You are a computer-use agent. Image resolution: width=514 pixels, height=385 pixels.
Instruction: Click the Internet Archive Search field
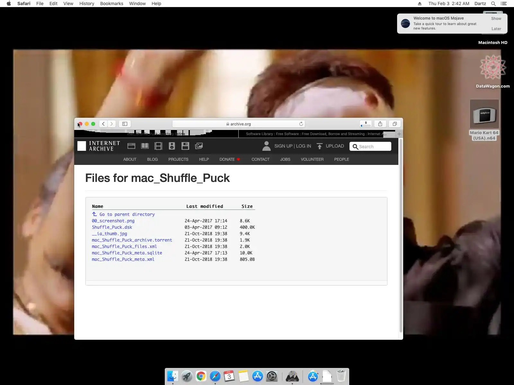pos(370,146)
